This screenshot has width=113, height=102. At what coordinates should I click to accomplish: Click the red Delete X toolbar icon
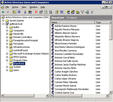[x=36, y=12]
